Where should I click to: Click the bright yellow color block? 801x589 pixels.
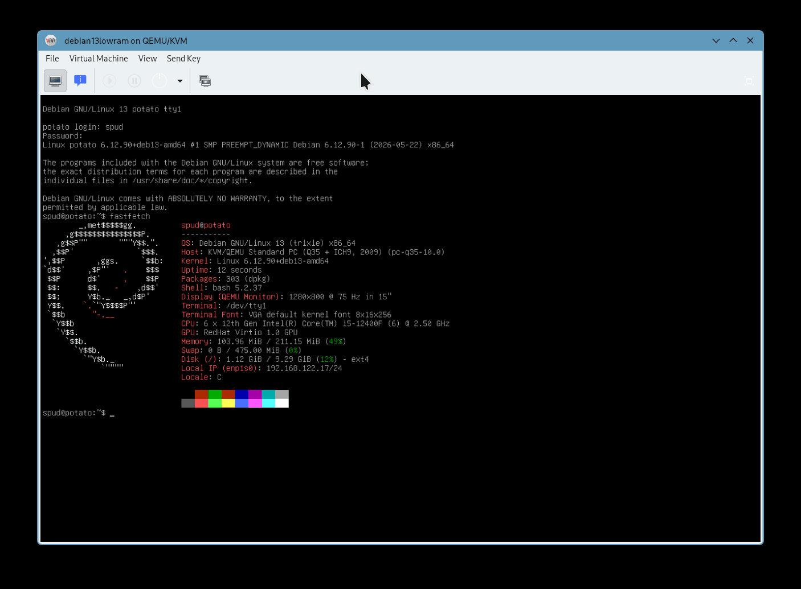228,403
